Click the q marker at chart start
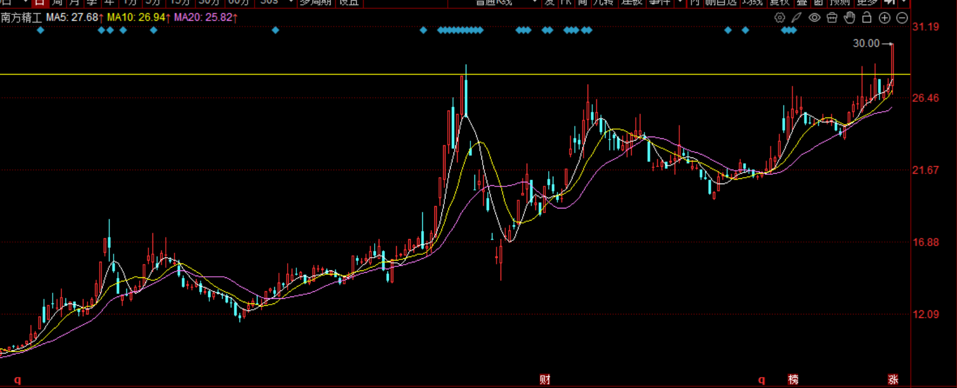Image resolution: width=957 pixels, height=388 pixels. click(x=17, y=380)
